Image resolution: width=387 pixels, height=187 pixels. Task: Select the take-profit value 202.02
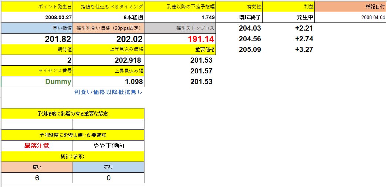(x=109, y=39)
